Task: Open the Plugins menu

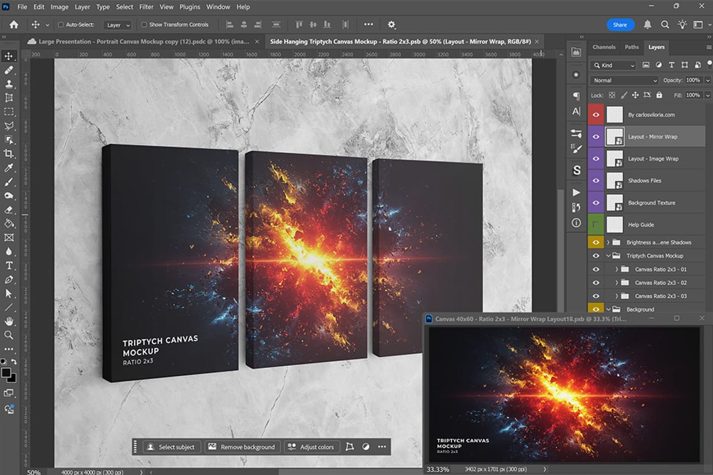Action: 190,7
